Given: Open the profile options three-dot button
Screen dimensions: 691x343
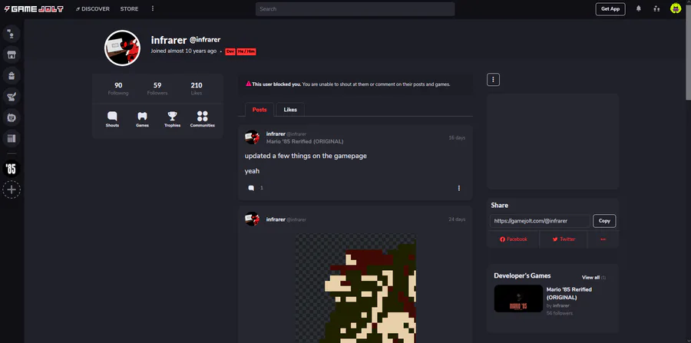Looking at the screenshot, I should [x=493, y=80].
